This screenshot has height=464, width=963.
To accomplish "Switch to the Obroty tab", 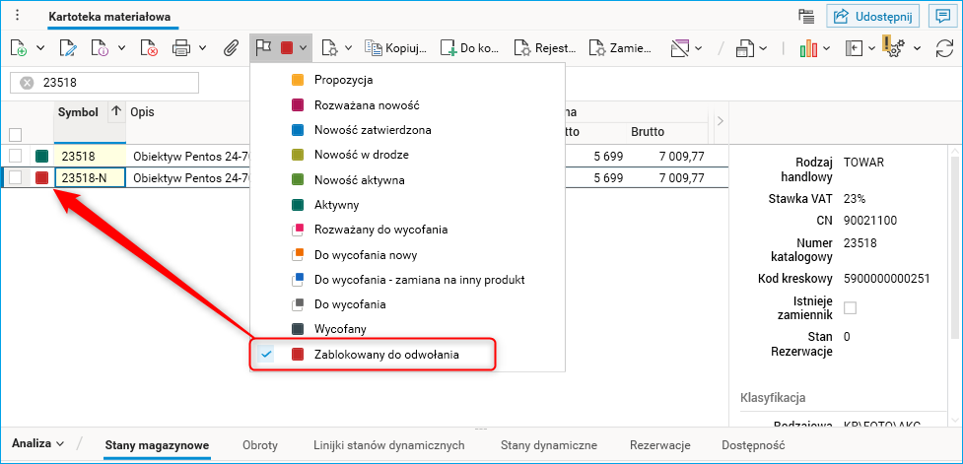I will (260, 445).
